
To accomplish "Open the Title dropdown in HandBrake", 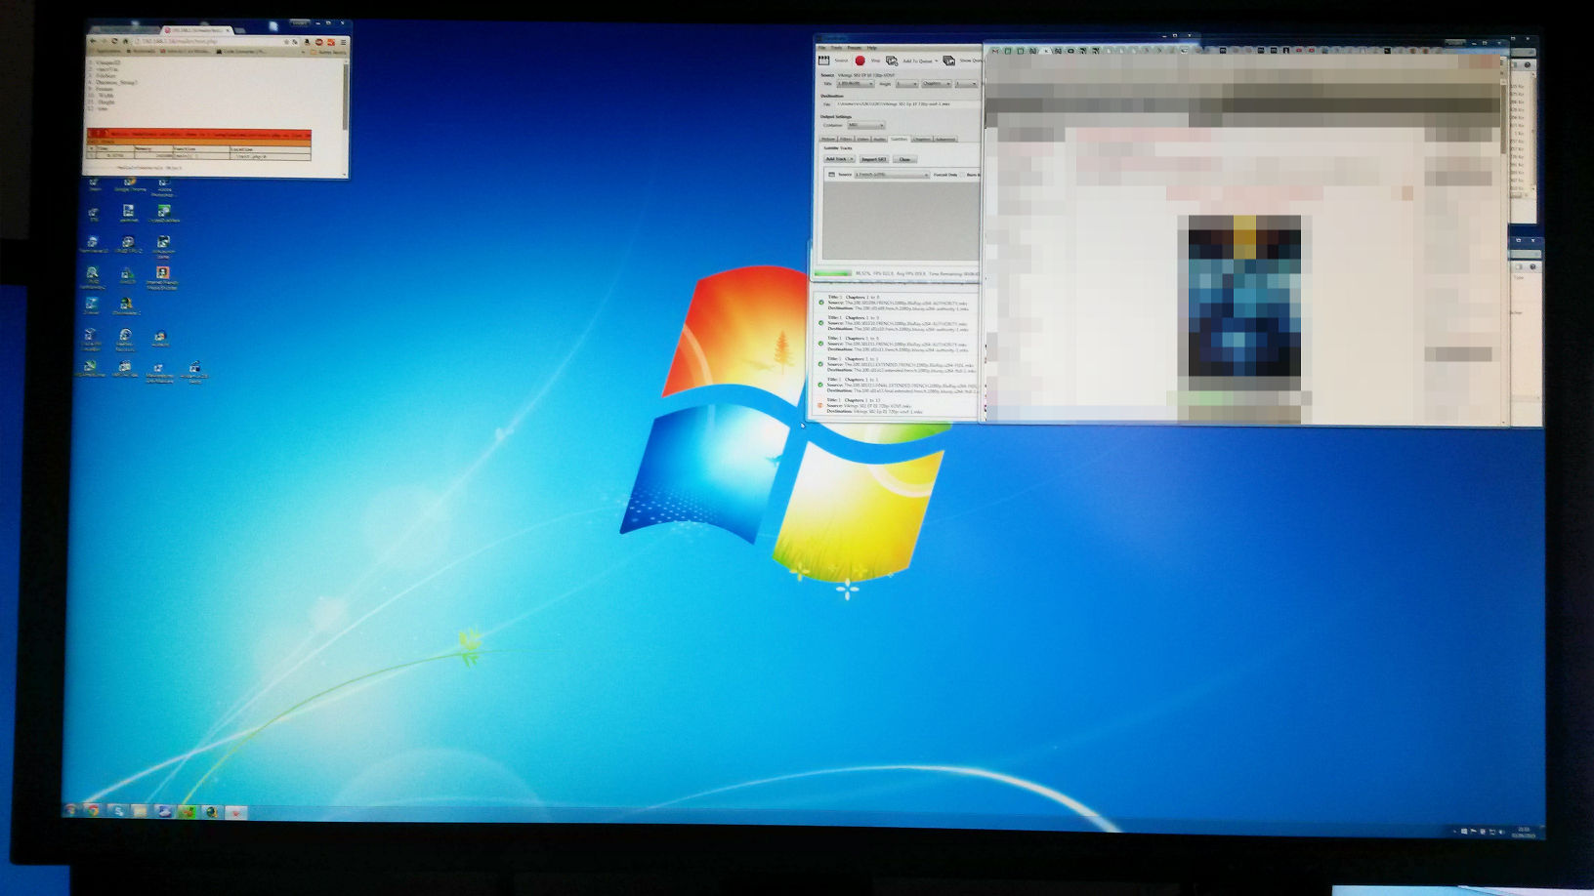I will [x=856, y=84].
